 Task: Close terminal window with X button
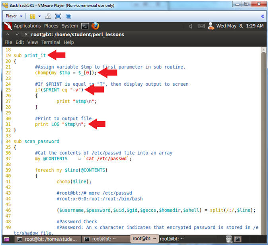26,35
